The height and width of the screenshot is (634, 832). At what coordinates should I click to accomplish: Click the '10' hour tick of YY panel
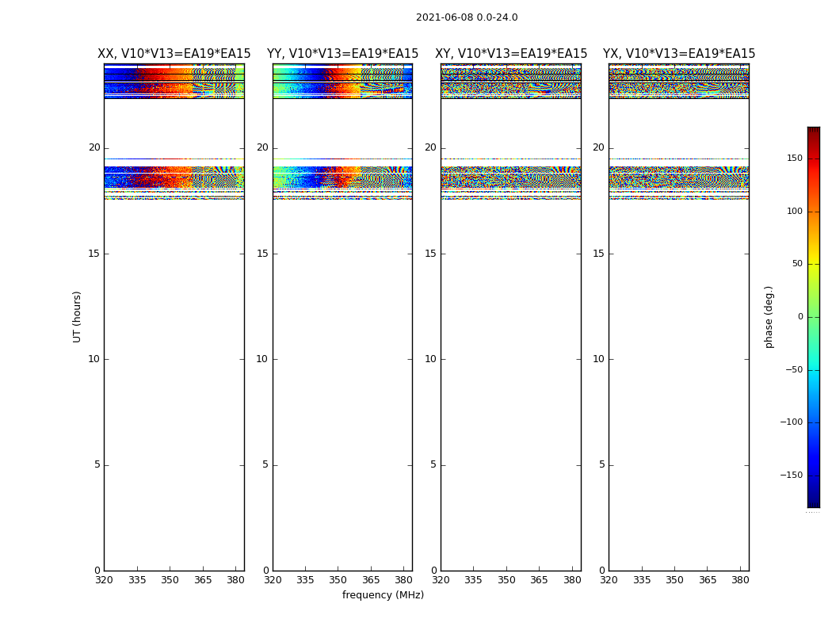pos(262,359)
